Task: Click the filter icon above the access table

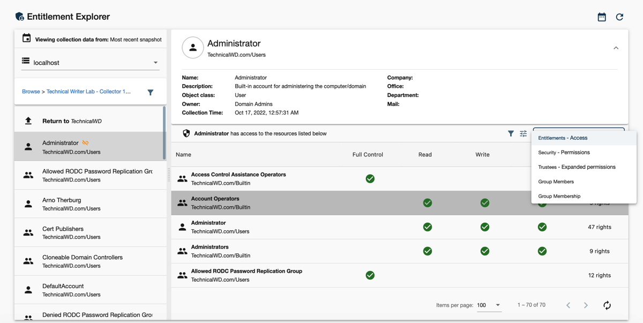Action: (x=511, y=133)
